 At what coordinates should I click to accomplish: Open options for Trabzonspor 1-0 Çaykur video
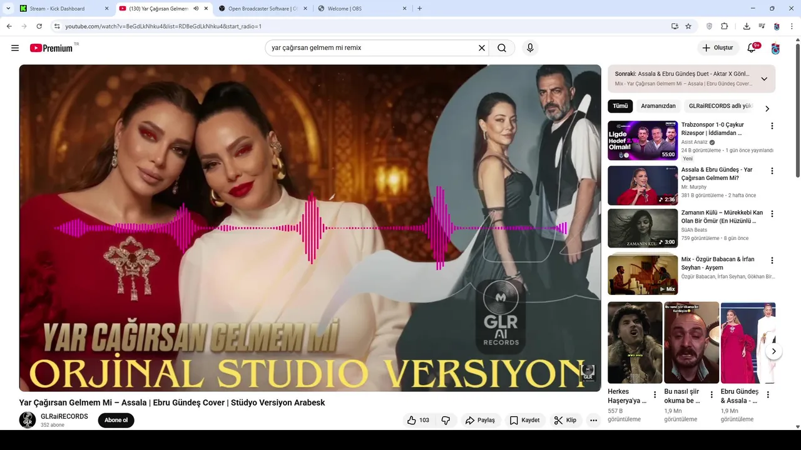tap(772, 126)
